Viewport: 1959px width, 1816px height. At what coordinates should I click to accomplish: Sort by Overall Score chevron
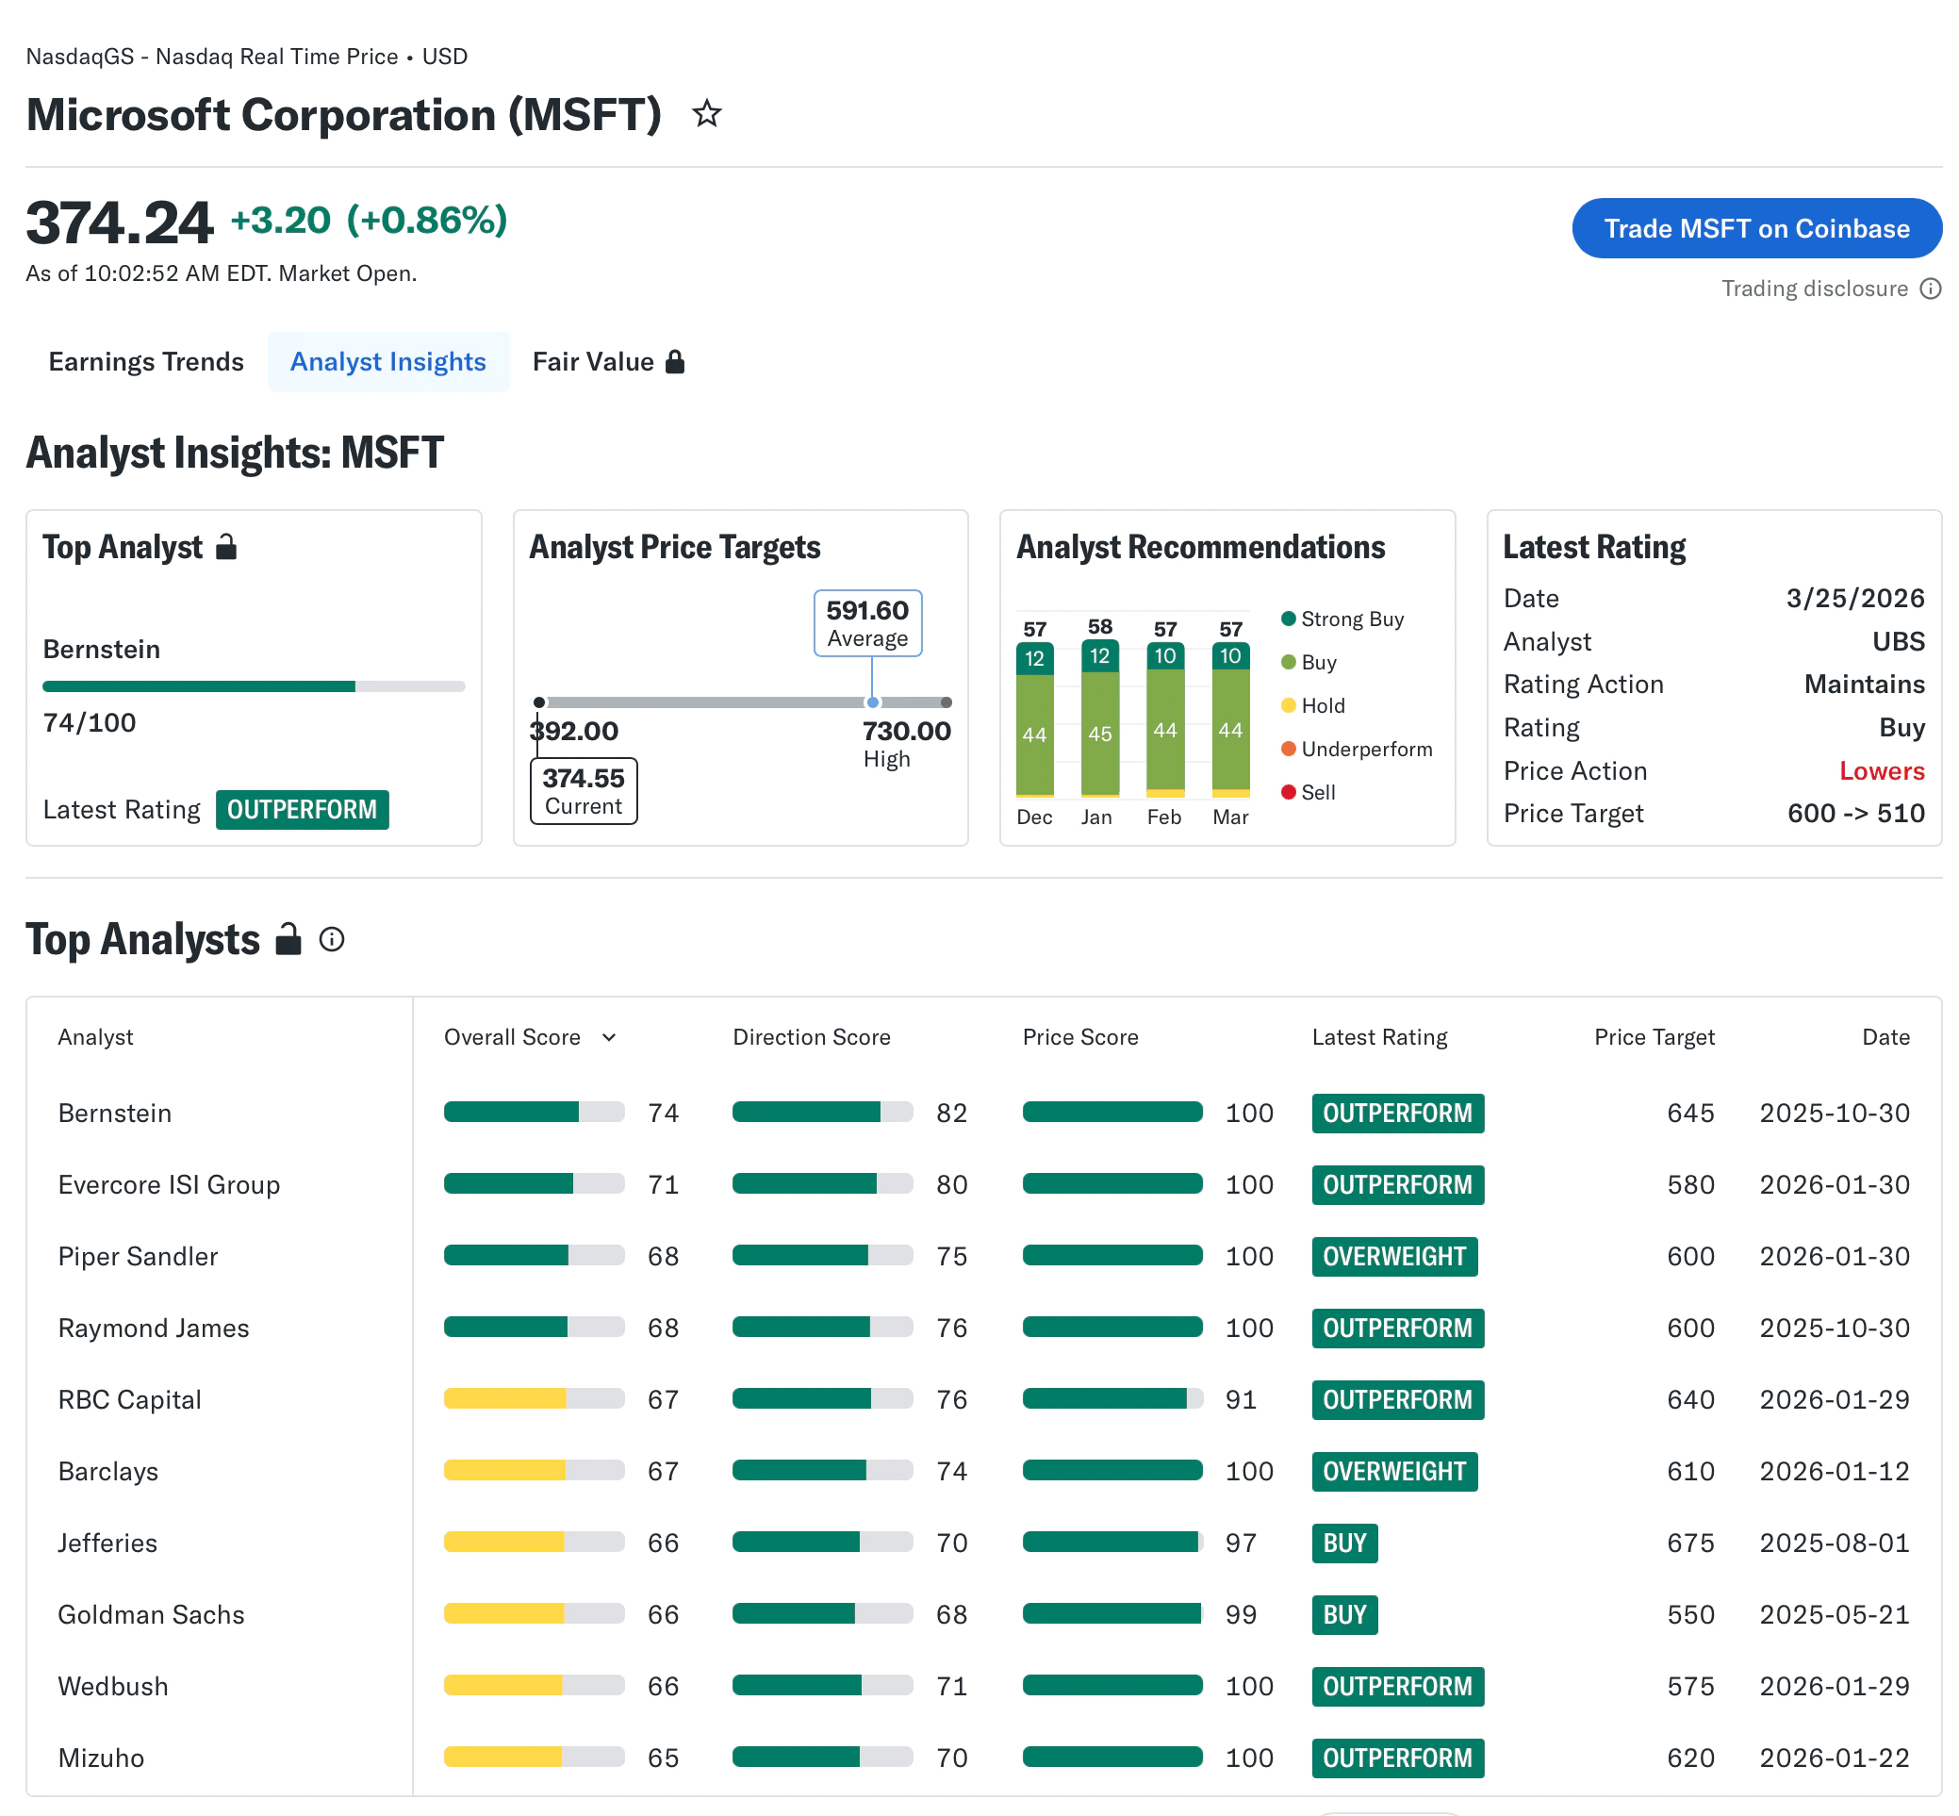[x=609, y=1038]
